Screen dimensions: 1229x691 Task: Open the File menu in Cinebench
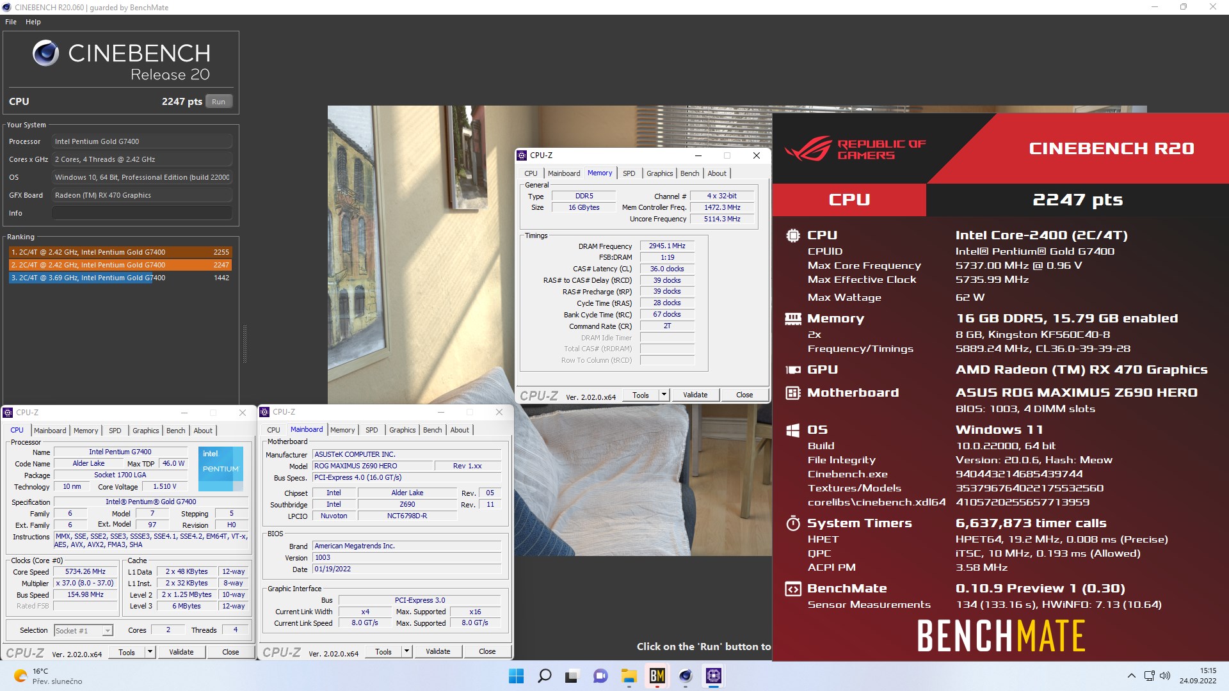[x=11, y=22]
